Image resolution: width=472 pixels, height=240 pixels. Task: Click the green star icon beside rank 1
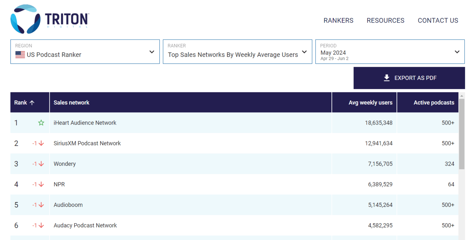click(x=41, y=123)
